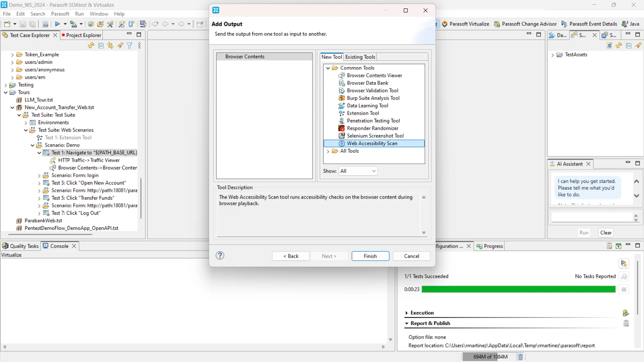The height and width of the screenshot is (362, 644).
Task: Click the New wizard icon in main toolbar
Action: 7,24
